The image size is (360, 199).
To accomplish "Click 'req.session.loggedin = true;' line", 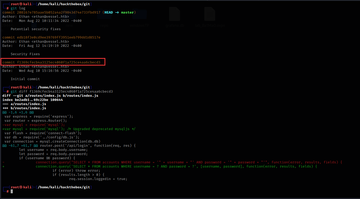I will coord(98,179).
